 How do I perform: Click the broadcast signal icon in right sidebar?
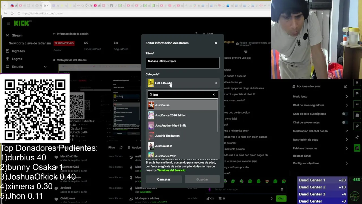[357, 104]
